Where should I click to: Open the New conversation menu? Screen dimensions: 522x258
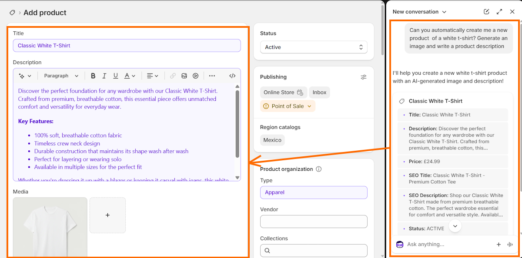tap(418, 12)
